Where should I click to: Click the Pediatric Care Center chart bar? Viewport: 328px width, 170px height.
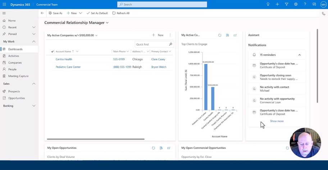206,87
